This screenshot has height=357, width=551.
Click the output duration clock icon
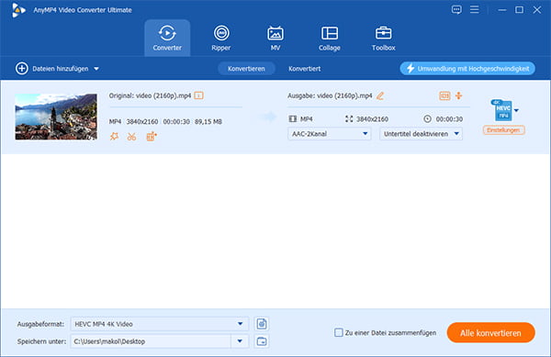pyautogui.click(x=427, y=119)
